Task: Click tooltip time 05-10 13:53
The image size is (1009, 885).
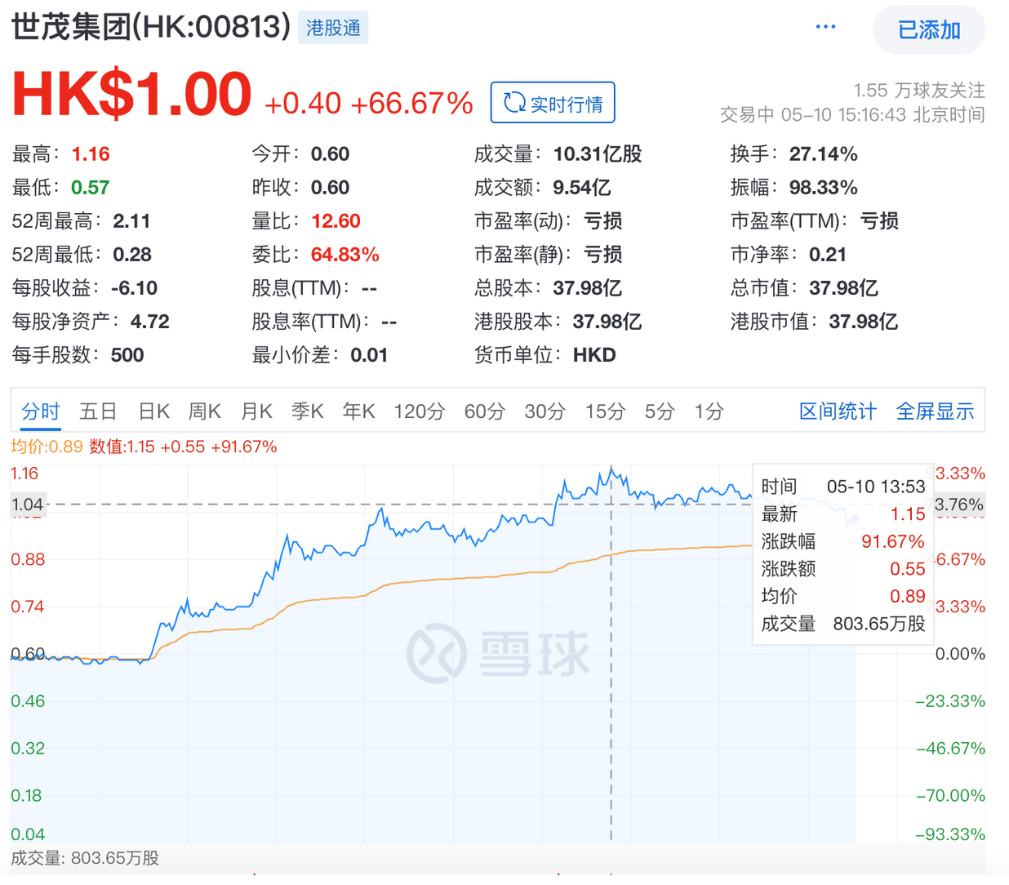Action: [x=876, y=487]
